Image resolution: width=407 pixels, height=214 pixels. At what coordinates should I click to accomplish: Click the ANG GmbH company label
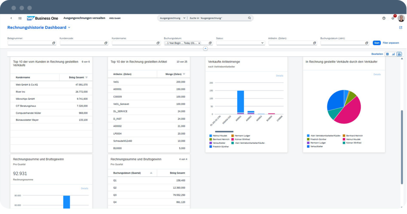115,18
